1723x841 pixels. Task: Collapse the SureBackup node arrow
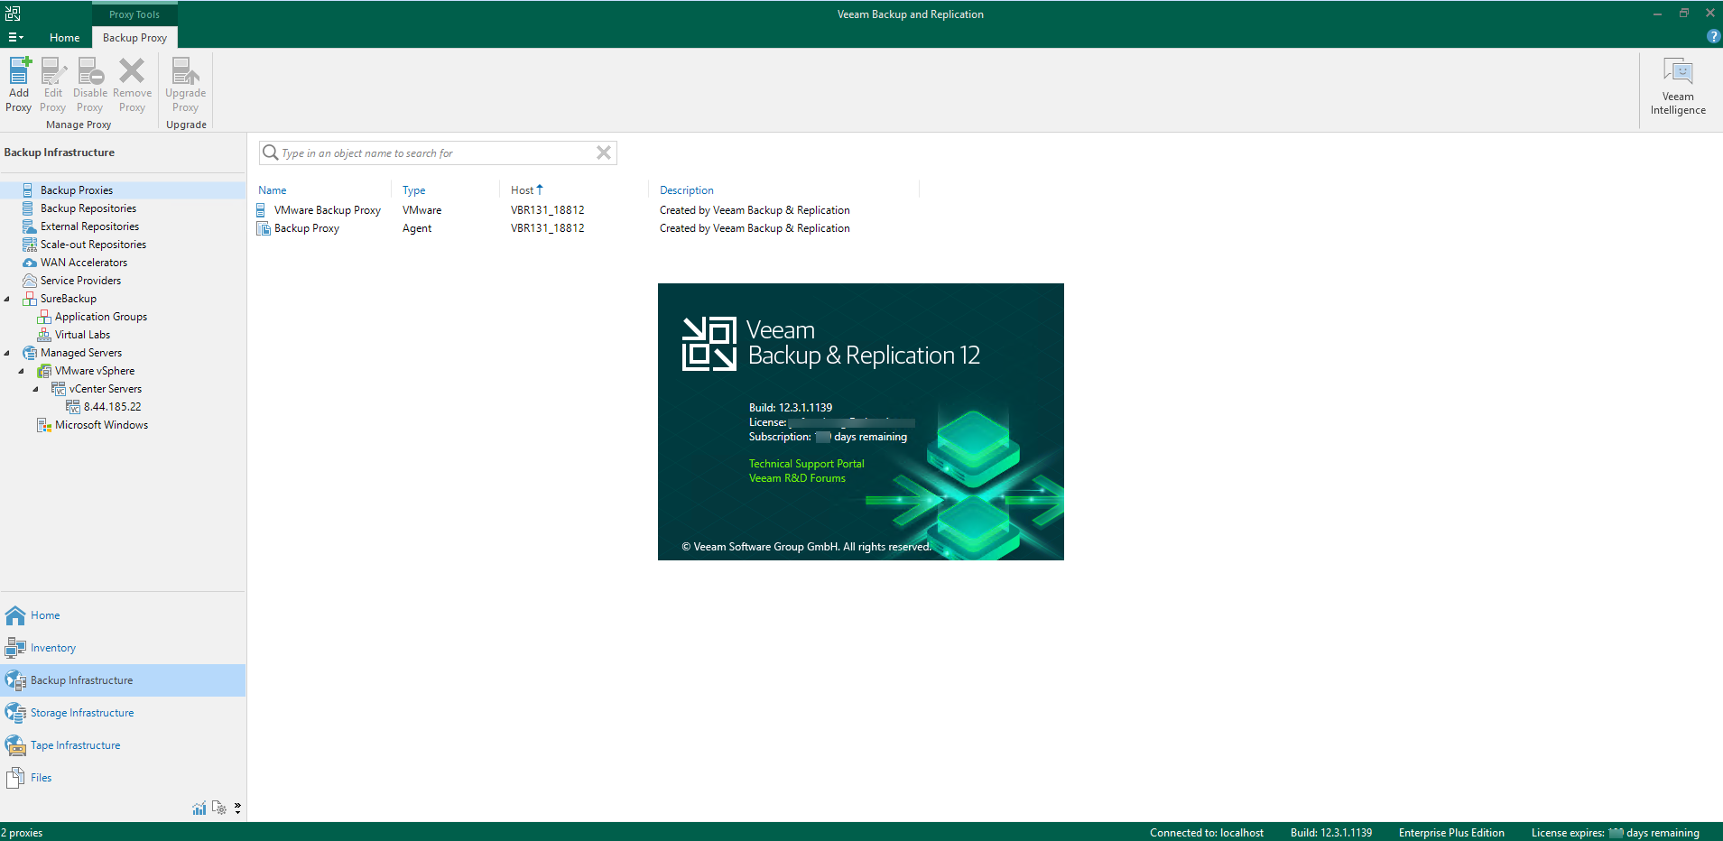7,299
